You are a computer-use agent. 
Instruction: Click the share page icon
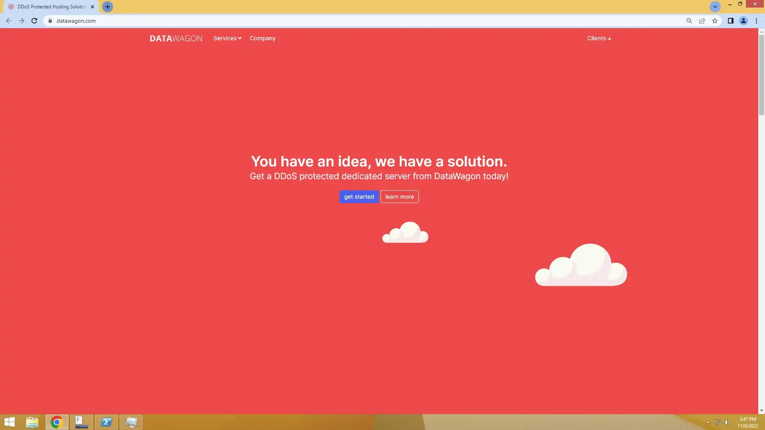coord(702,21)
